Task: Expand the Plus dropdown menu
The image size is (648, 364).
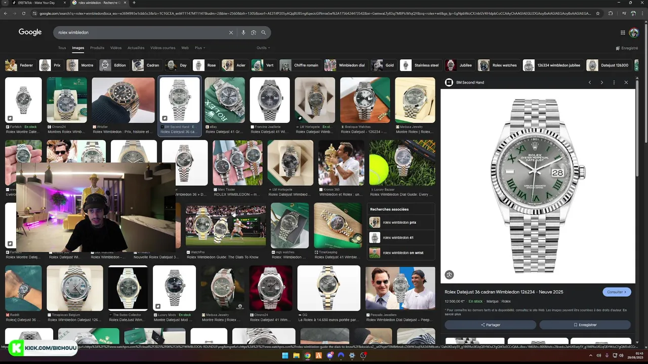Action: pos(200,48)
